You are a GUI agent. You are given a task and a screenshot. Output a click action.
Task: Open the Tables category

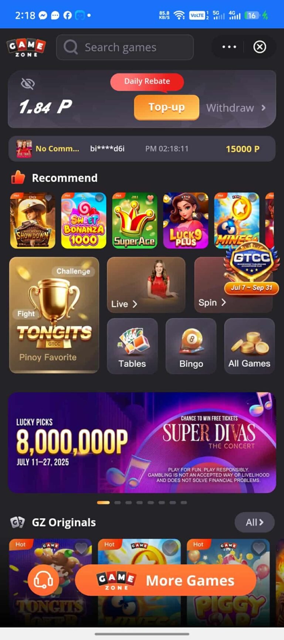pyautogui.click(x=132, y=346)
